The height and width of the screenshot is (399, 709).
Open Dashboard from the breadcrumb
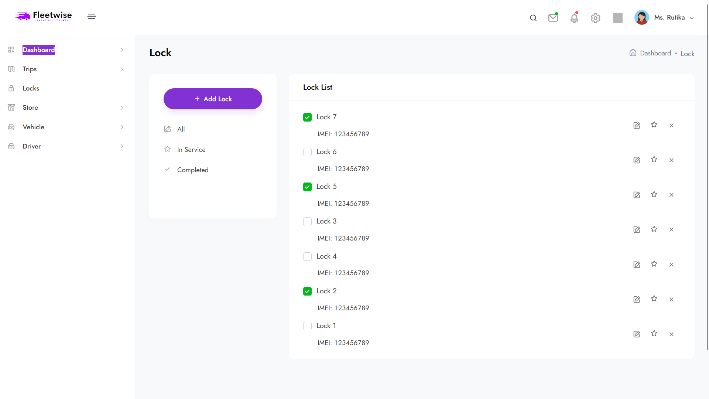tap(655, 53)
